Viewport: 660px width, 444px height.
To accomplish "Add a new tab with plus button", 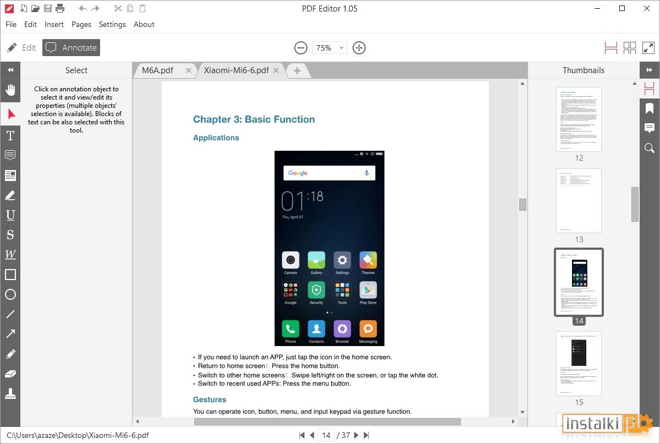I will tap(297, 70).
